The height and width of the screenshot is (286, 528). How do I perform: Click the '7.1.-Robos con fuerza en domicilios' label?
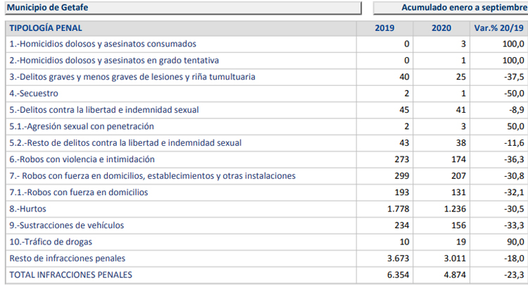point(79,192)
